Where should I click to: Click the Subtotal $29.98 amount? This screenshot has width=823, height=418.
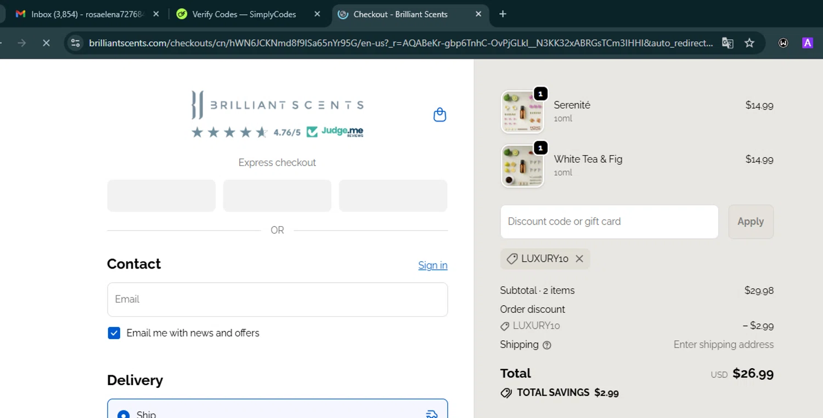point(759,291)
